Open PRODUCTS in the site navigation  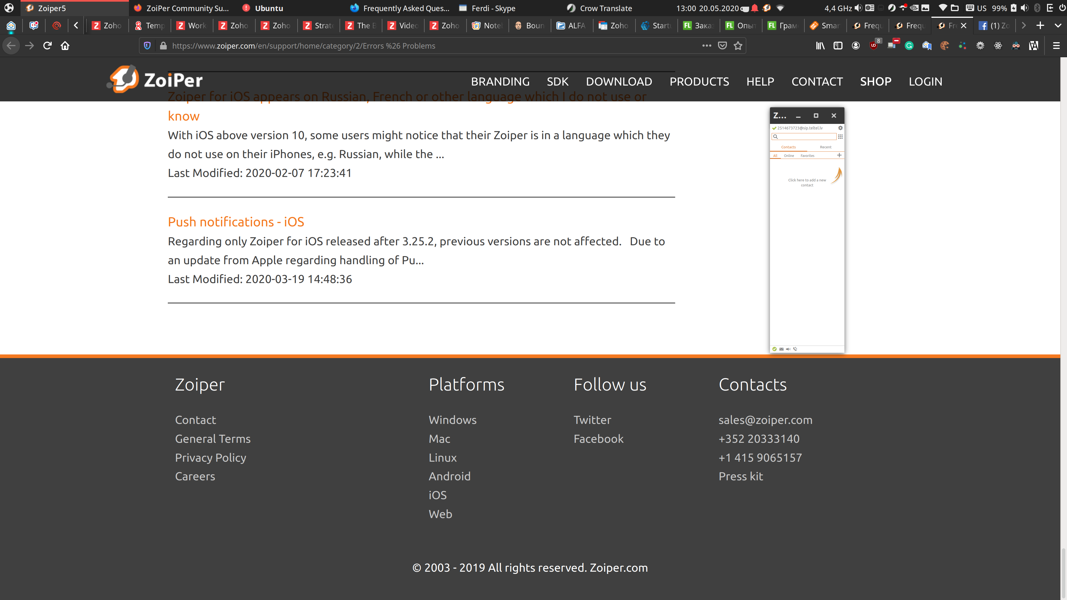coord(699,82)
